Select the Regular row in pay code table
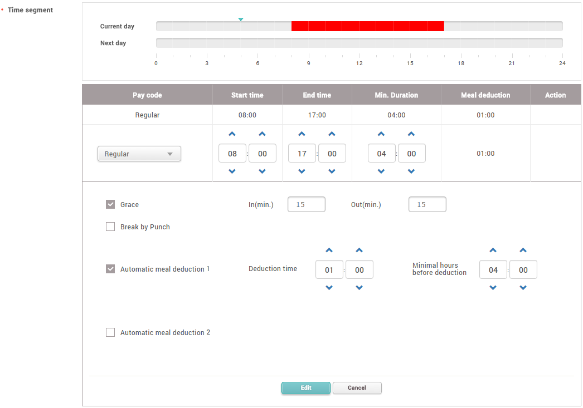Image resolution: width=583 pixels, height=408 pixels. [147, 115]
